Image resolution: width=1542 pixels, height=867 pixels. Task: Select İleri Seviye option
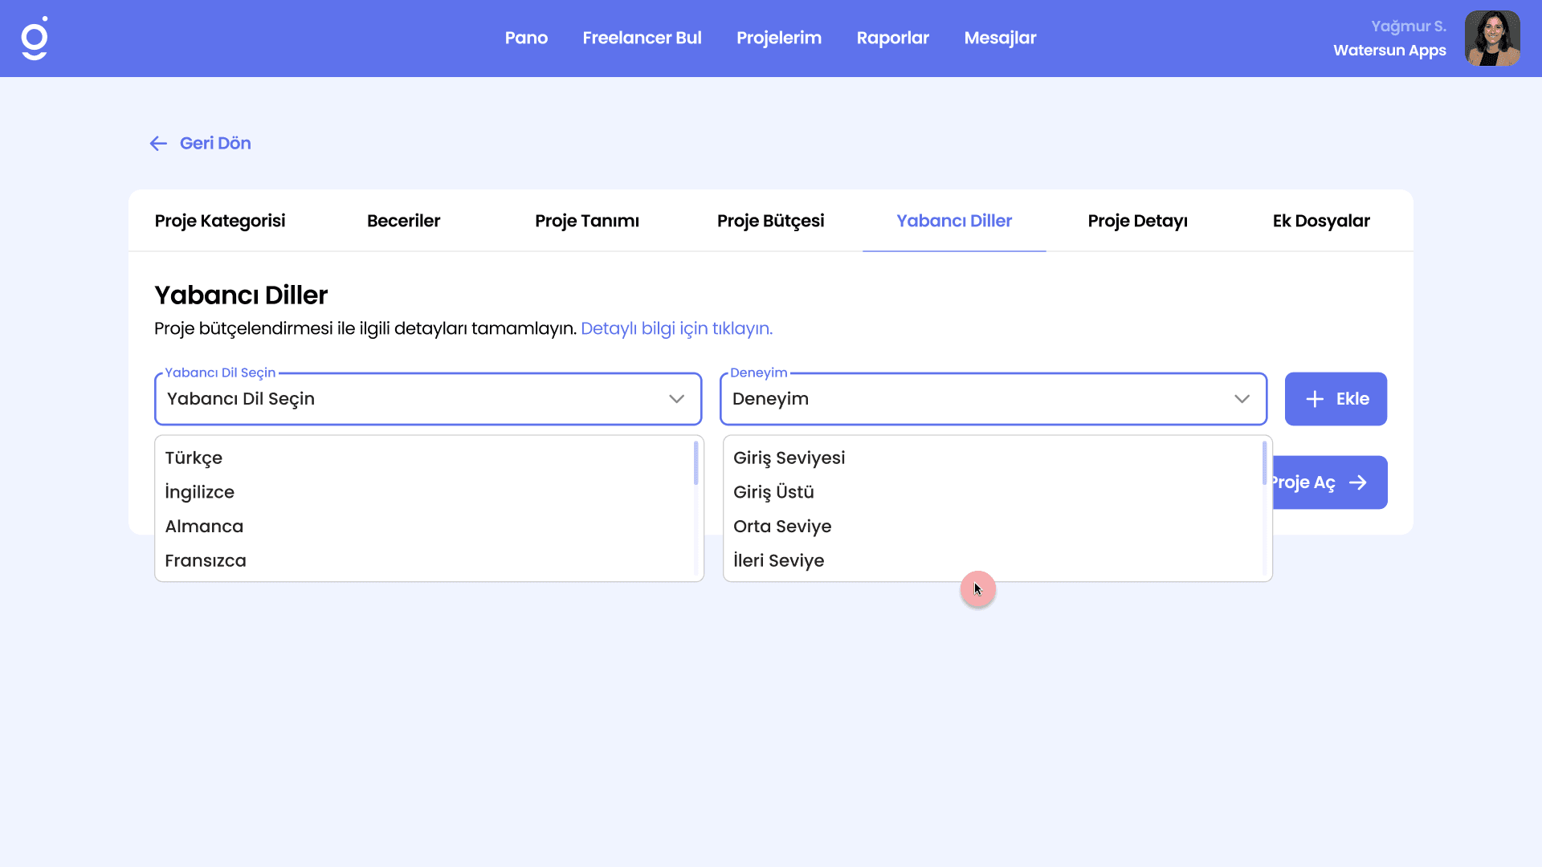(778, 561)
